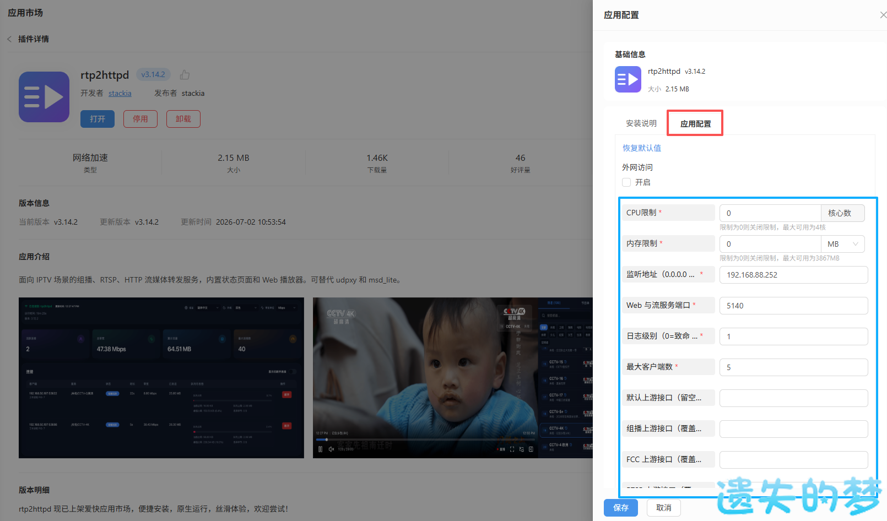Click the 应用市场 page title

coord(25,13)
